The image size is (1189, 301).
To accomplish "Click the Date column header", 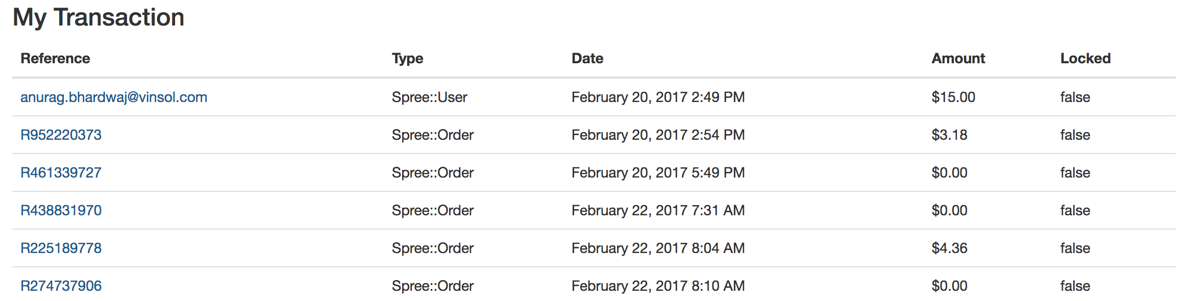I will pyautogui.click(x=587, y=58).
